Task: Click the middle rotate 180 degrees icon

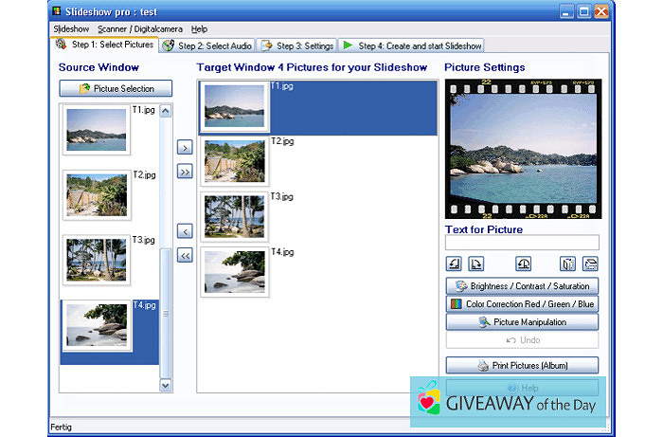Action: (523, 264)
